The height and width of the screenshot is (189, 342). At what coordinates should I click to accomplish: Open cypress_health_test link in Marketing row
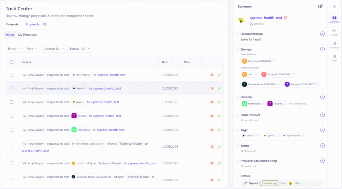pos(111,130)
